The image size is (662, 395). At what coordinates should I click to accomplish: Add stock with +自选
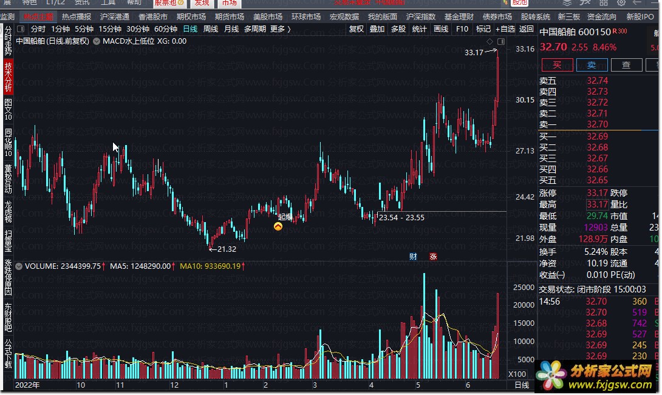[505, 29]
